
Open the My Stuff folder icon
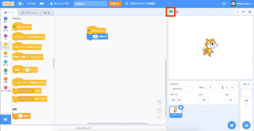224,4
